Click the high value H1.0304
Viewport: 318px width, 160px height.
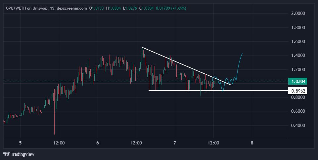[114, 8]
